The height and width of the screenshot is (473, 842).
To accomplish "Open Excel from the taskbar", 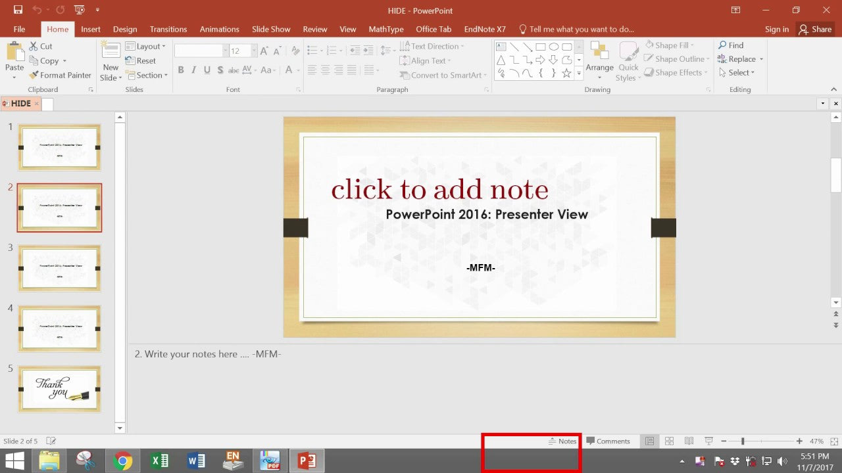I will coord(159,461).
